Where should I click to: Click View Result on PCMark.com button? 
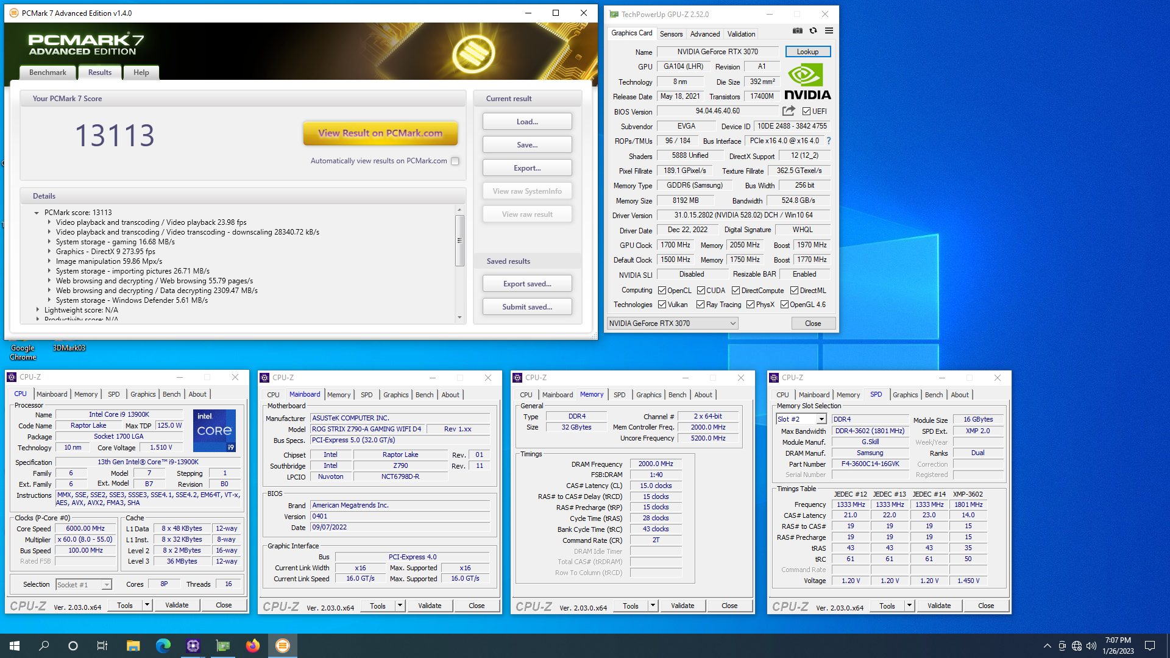[380, 133]
